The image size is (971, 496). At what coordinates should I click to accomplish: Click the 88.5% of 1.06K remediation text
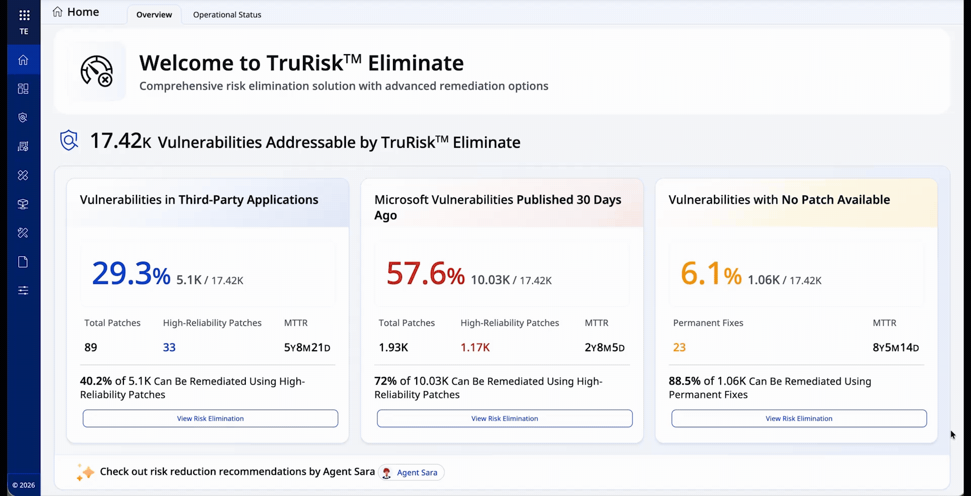click(770, 388)
